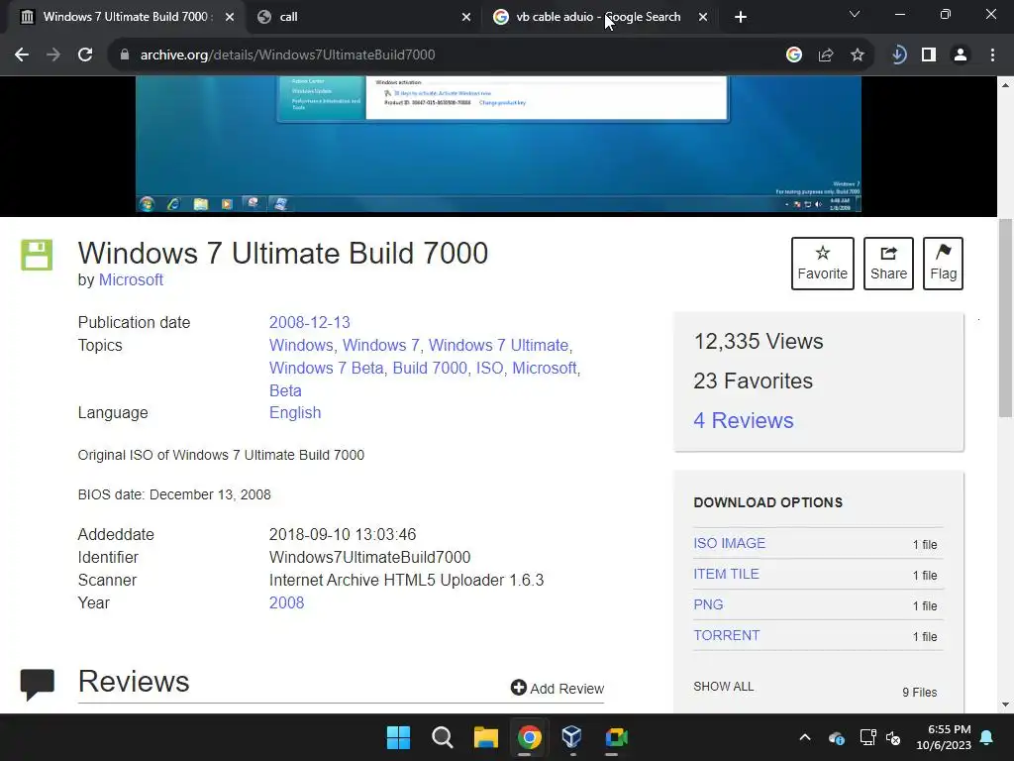Screen dimensions: 1014x761
Task: Open the tab search chevron
Action: tap(855, 14)
